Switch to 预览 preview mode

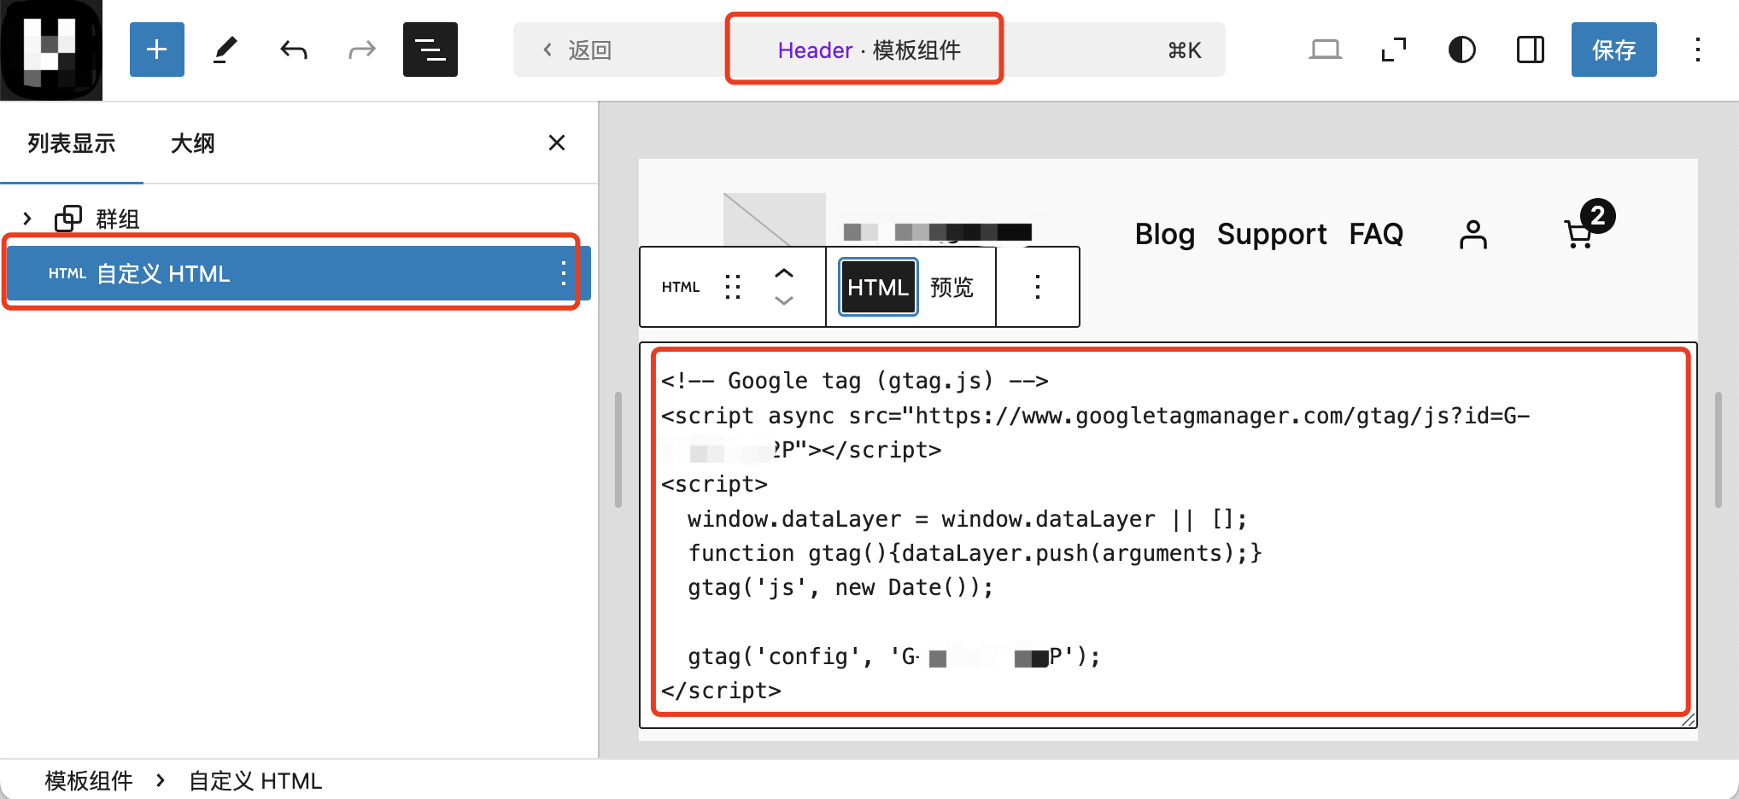pyautogui.click(x=951, y=287)
